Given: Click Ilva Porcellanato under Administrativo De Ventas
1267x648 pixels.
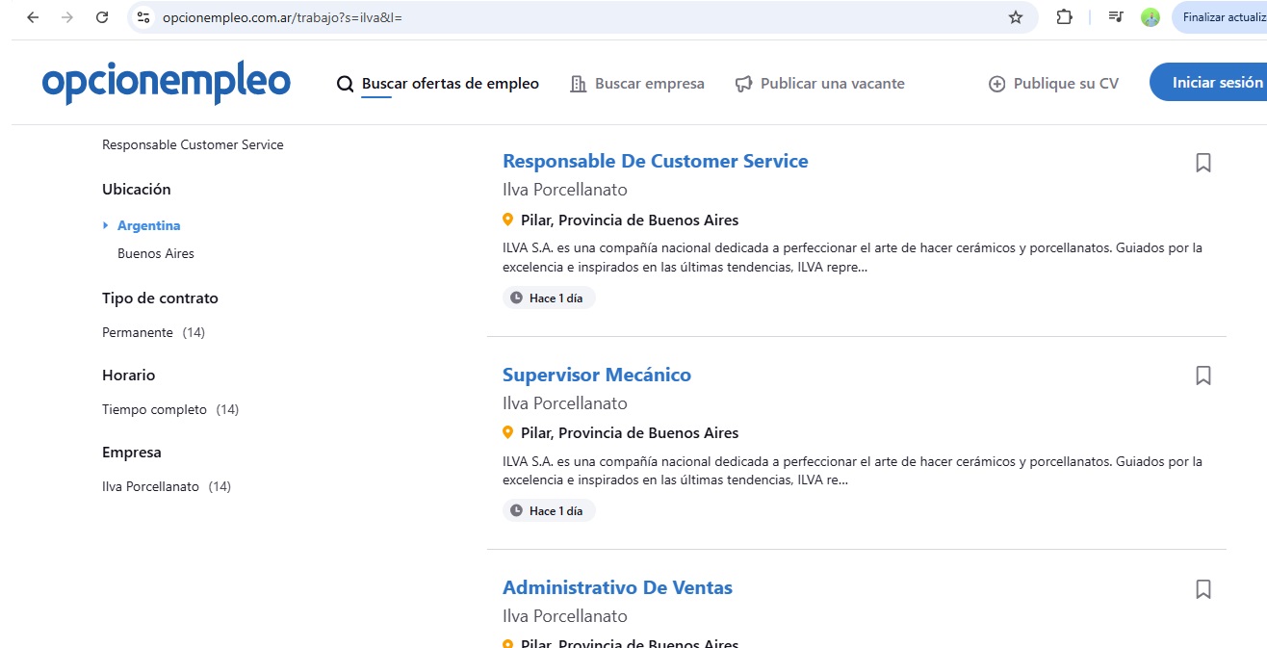Looking at the screenshot, I should [565, 616].
